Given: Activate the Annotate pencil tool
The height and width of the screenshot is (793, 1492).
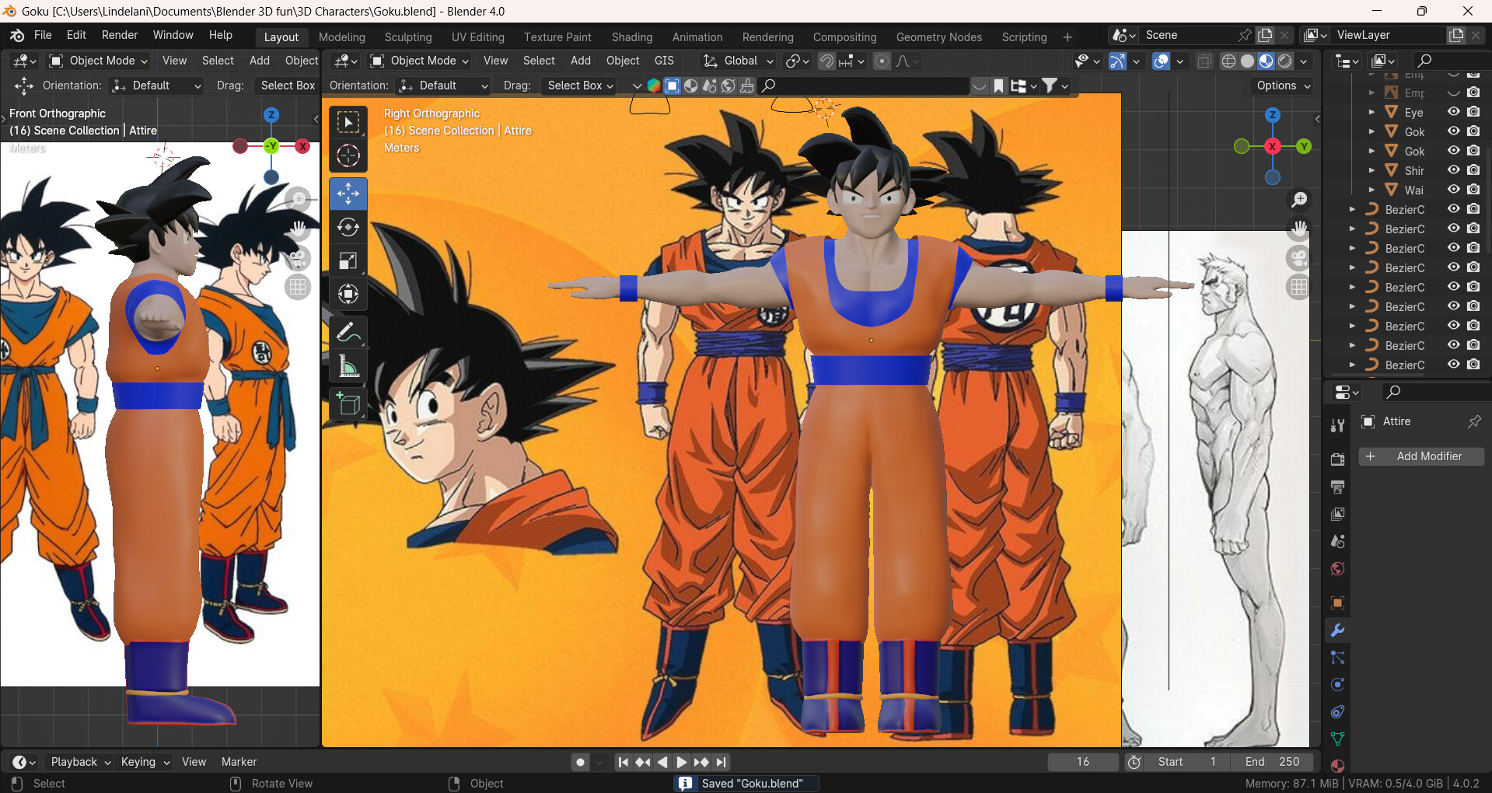Looking at the screenshot, I should click(348, 332).
